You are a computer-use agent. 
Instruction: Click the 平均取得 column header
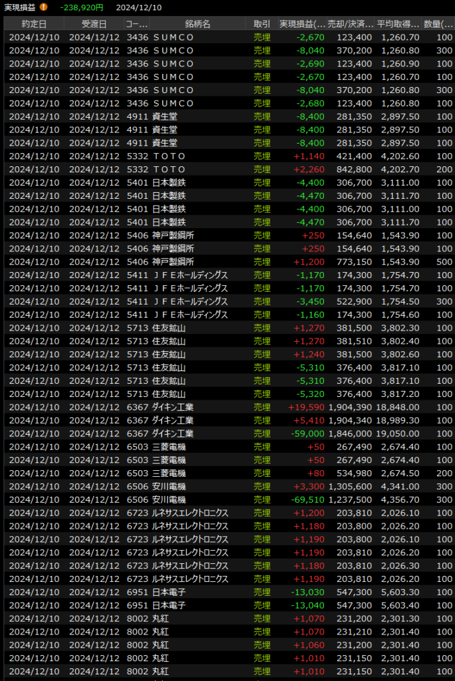398,24
